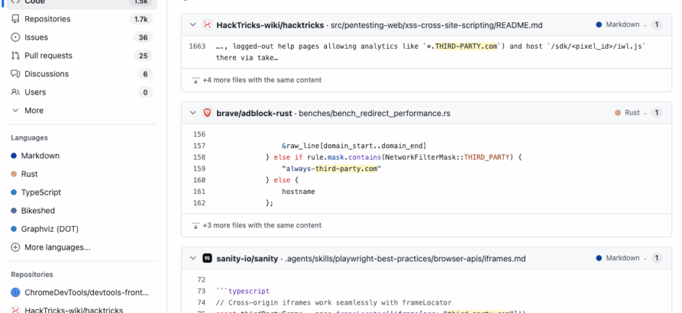Filter results by Markdown language

pos(82,156)
